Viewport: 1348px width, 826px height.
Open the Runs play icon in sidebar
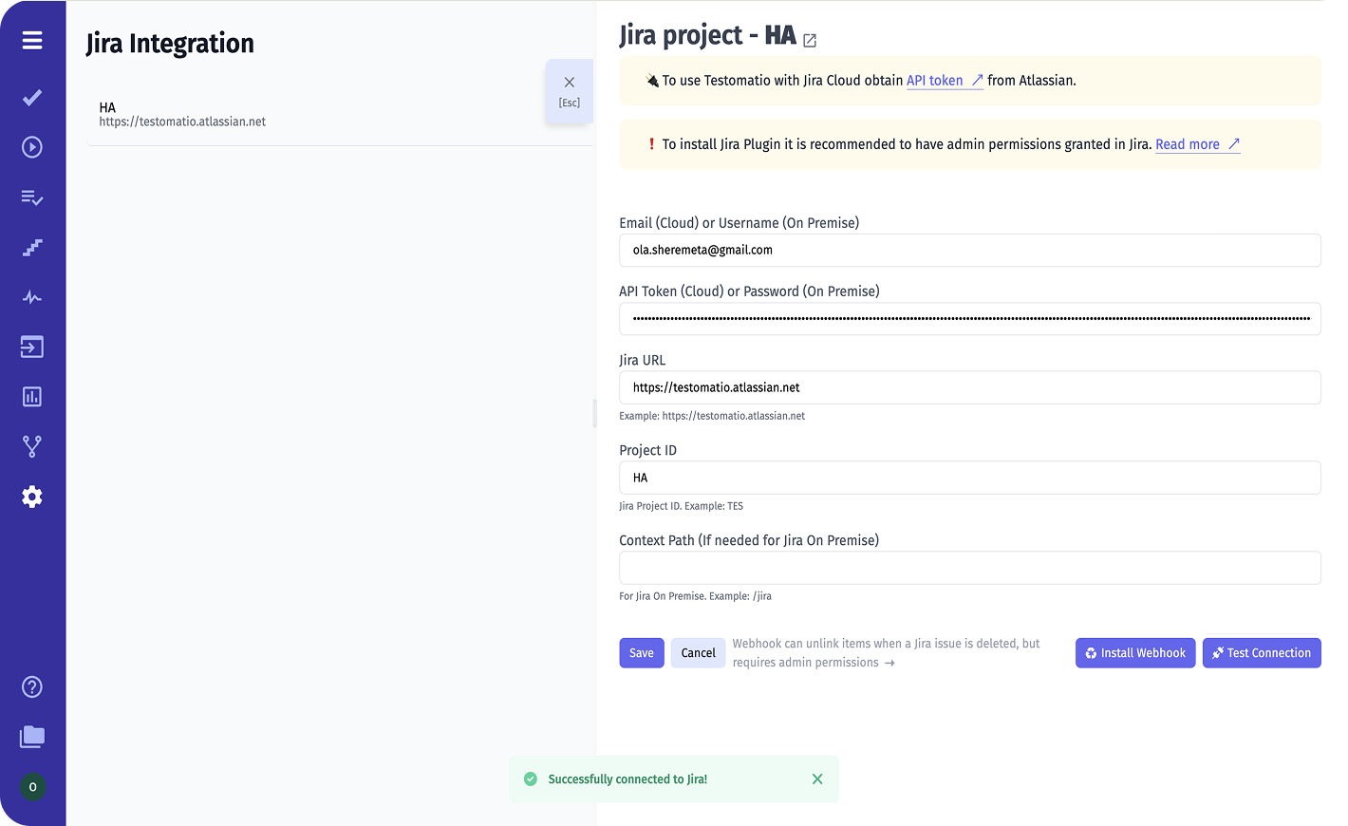(32, 147)
